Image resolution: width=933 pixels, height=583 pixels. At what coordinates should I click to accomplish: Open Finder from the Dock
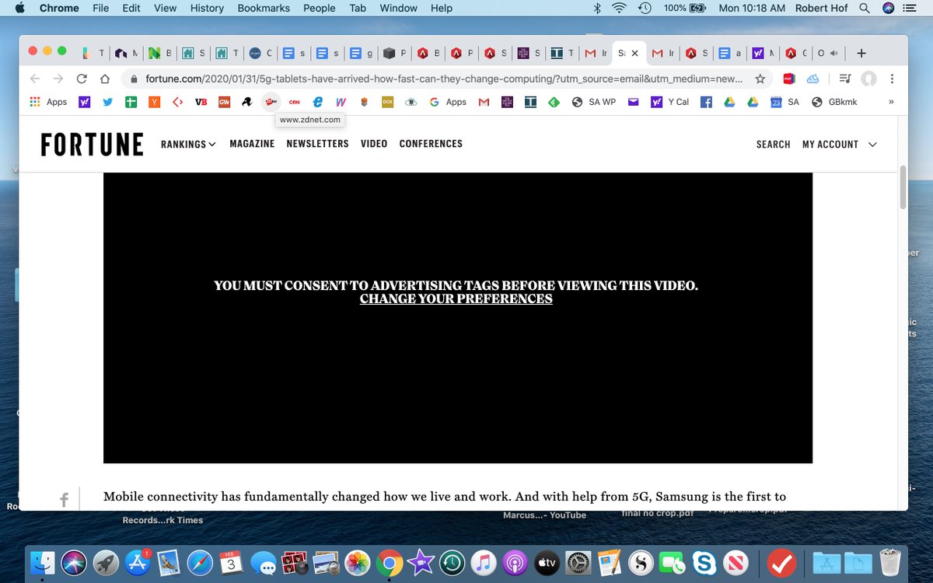click(43, 562)
